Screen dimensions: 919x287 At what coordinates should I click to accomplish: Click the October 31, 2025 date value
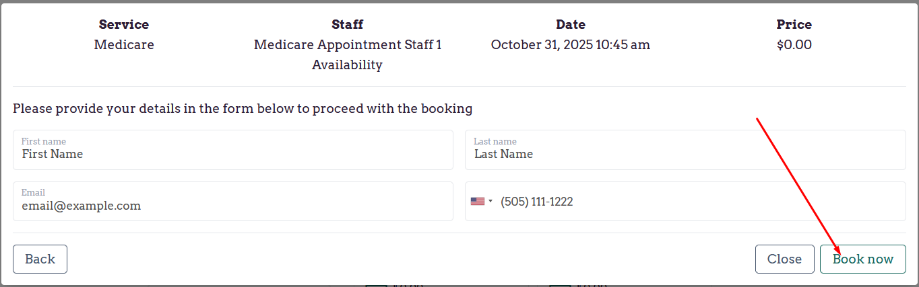(x=570, y=45)
